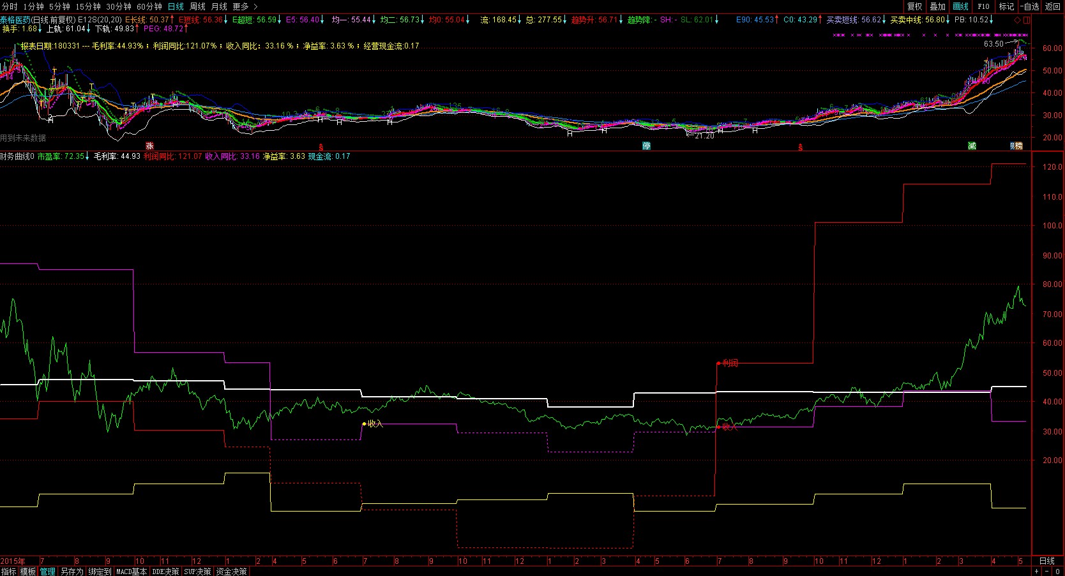Select the 日线 daily period tab
The image size is (1065, 576).
click(176, 6)
